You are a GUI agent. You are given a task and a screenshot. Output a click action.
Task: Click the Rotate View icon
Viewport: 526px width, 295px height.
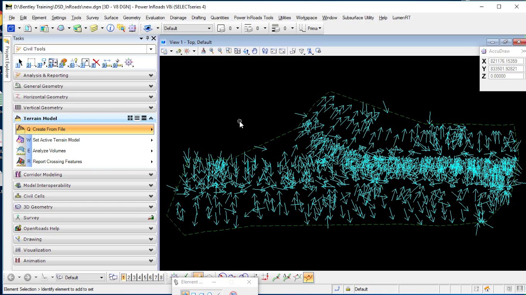pyautogui.click(x=246, y=51)
